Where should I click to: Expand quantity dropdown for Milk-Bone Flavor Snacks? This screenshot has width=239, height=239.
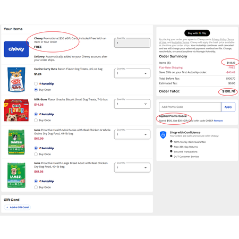pyautogui.click(x=132, y=104)
